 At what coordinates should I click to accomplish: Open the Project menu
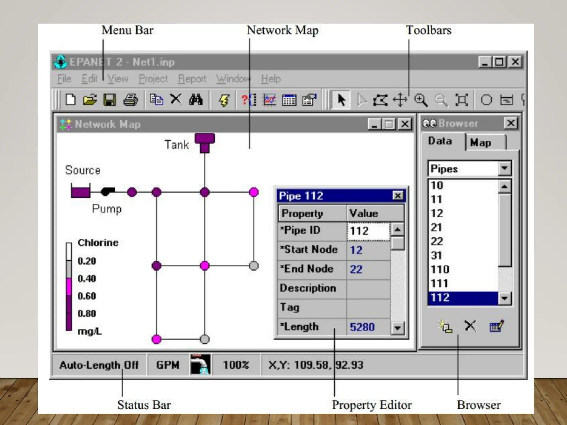pos(153,79)
